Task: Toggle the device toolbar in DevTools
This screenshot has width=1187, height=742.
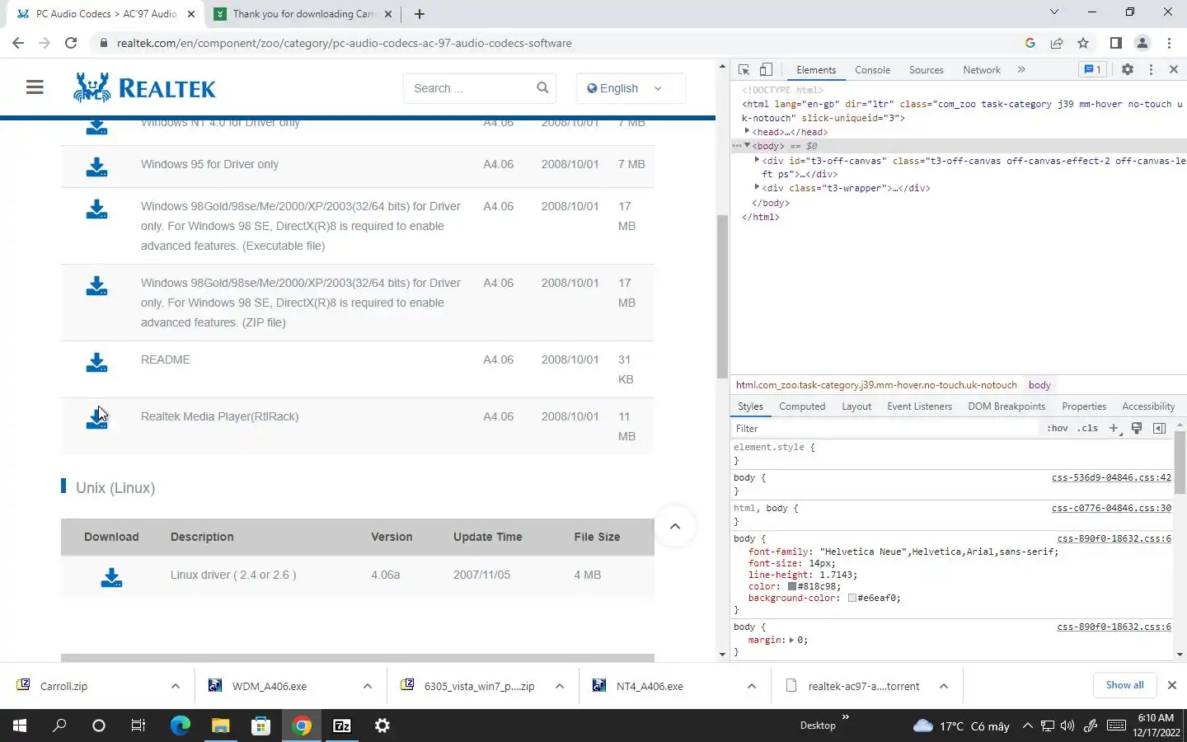Action: coord(766,70)
